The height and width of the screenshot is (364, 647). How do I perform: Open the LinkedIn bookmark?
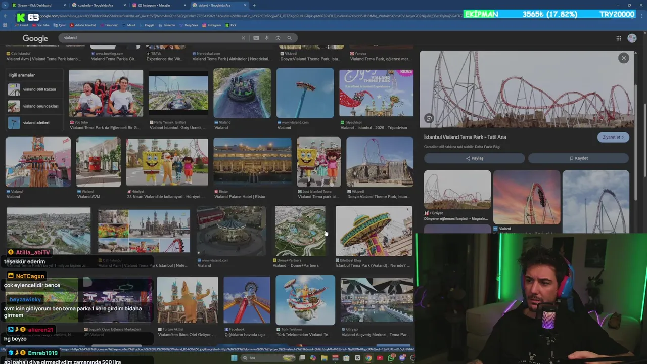pos(167,25)
